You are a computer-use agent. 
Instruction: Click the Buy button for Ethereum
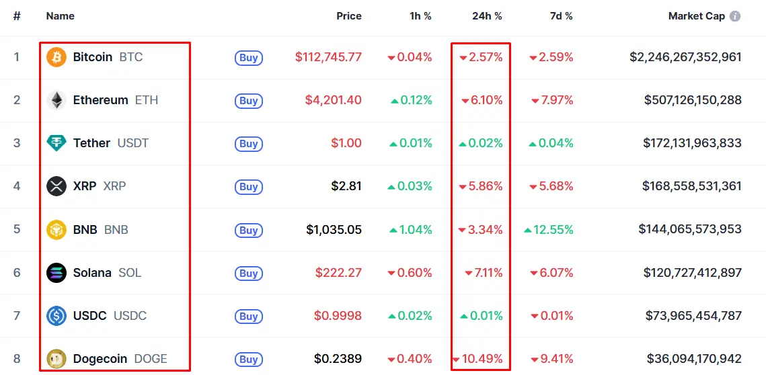[249, 101]
